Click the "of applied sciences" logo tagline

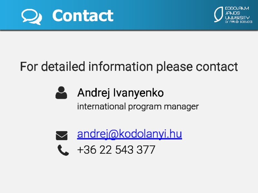pos(239,22)
